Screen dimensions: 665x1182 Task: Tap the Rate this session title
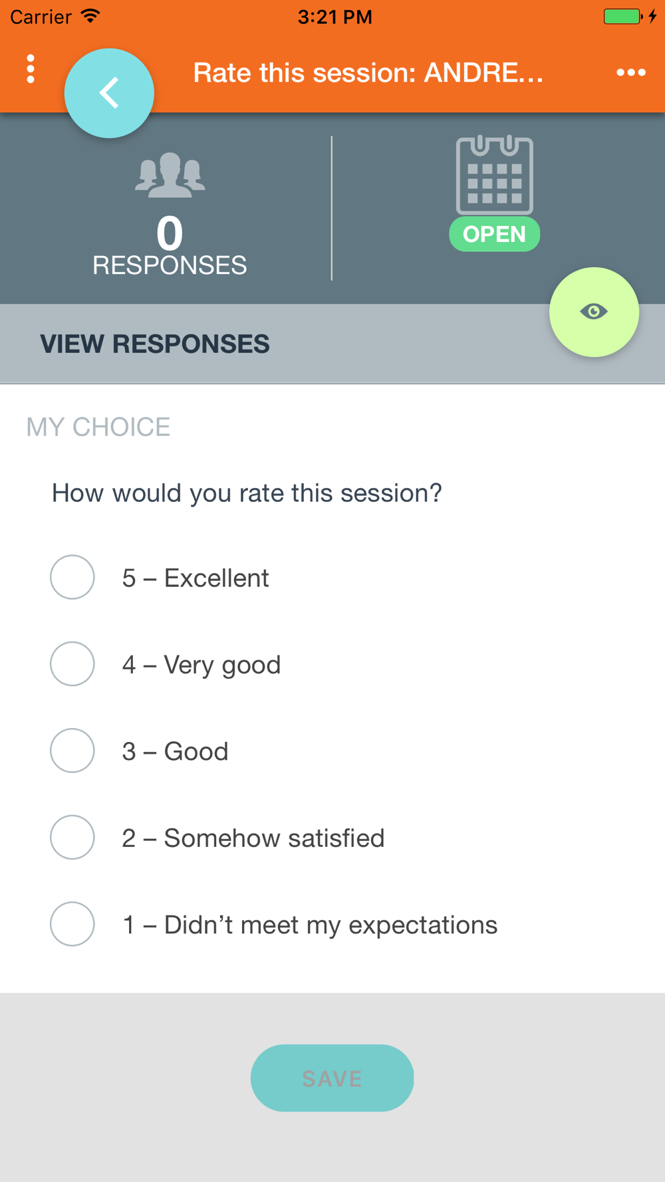click(x=368, y=72)
